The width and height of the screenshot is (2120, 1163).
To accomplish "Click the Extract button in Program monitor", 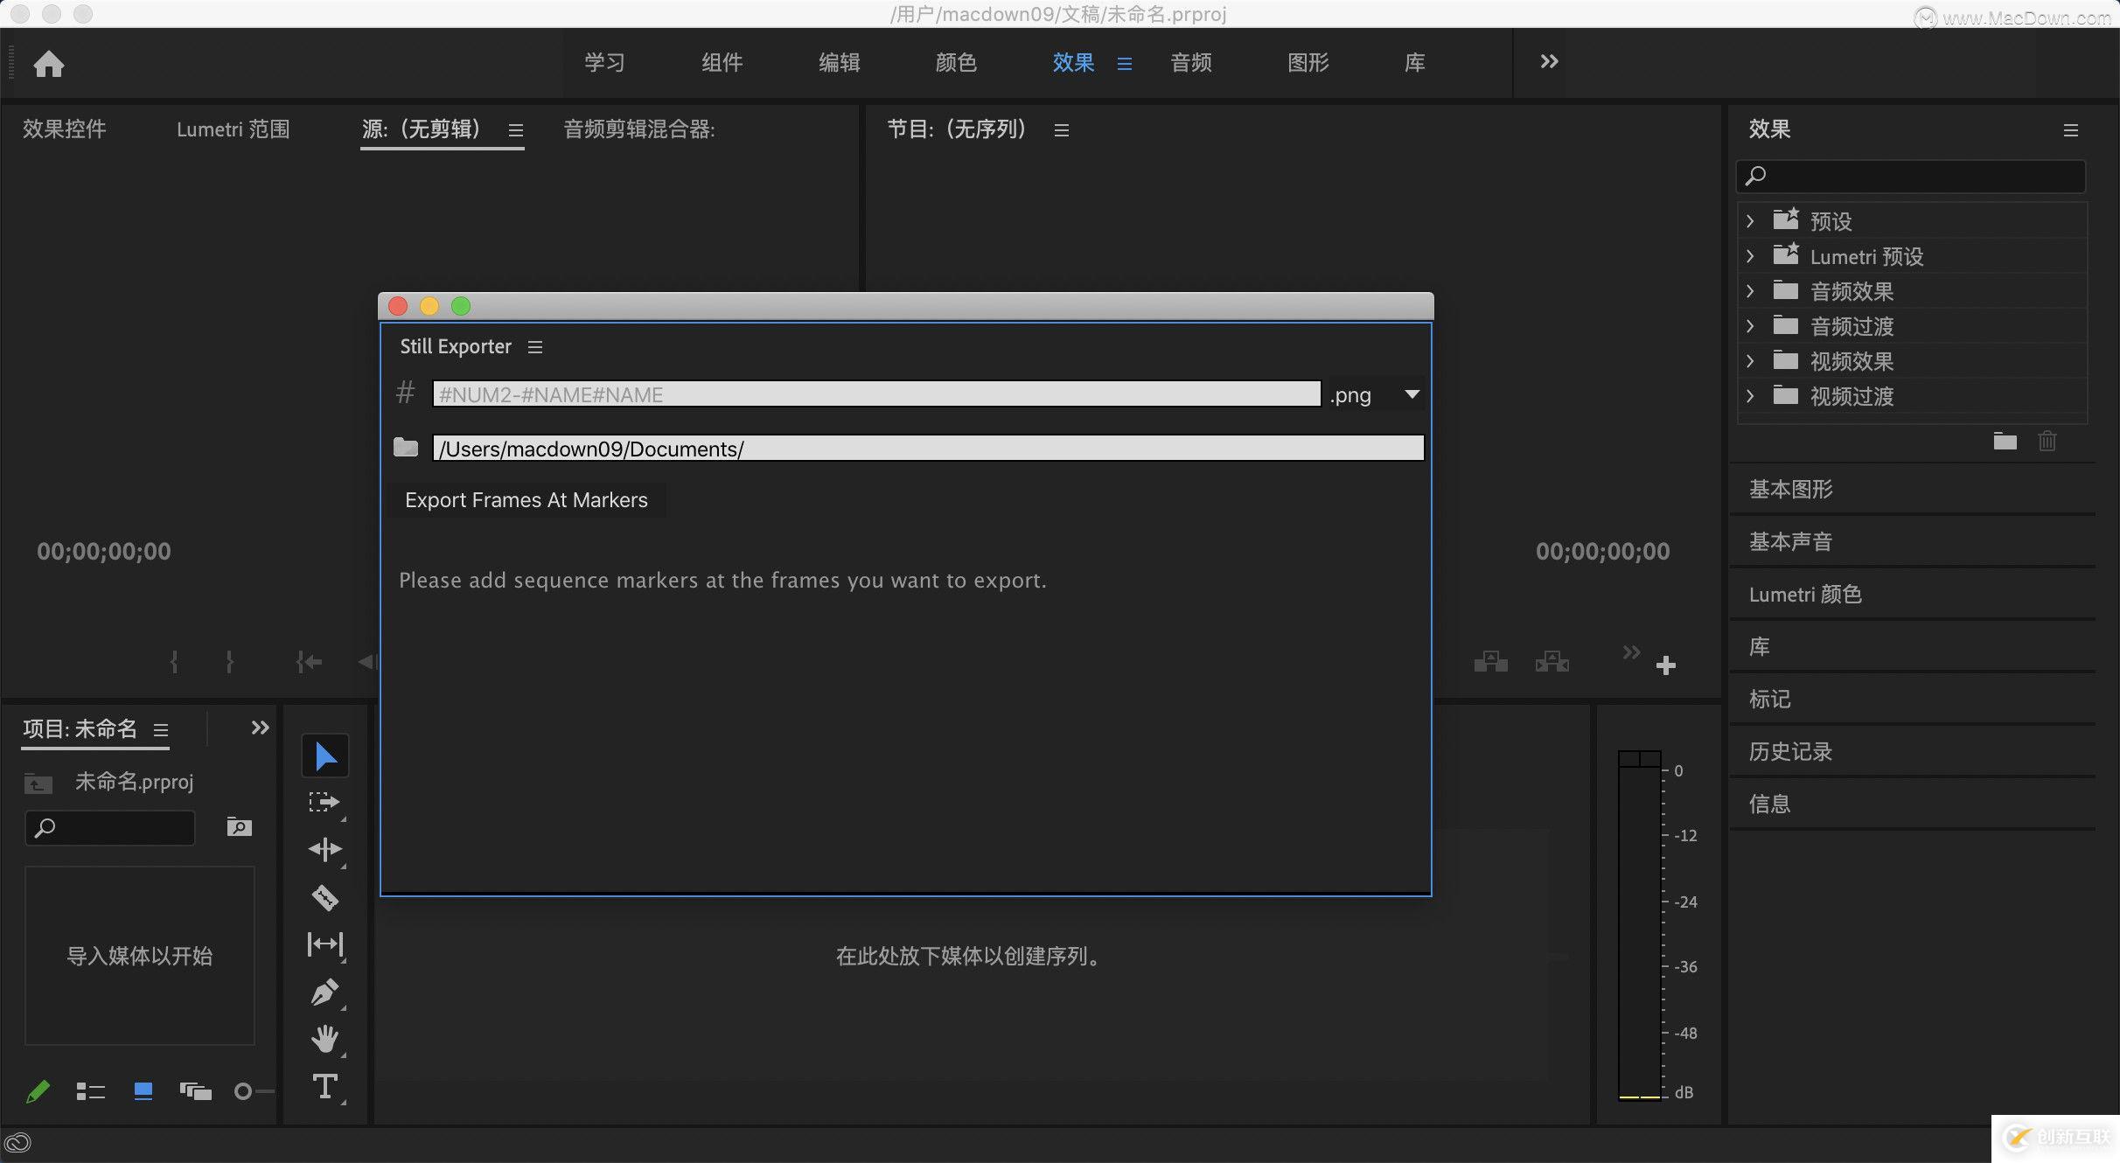I will tap(1552, 662).
